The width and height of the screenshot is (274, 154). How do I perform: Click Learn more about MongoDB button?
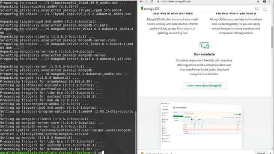tap(204, 86)
